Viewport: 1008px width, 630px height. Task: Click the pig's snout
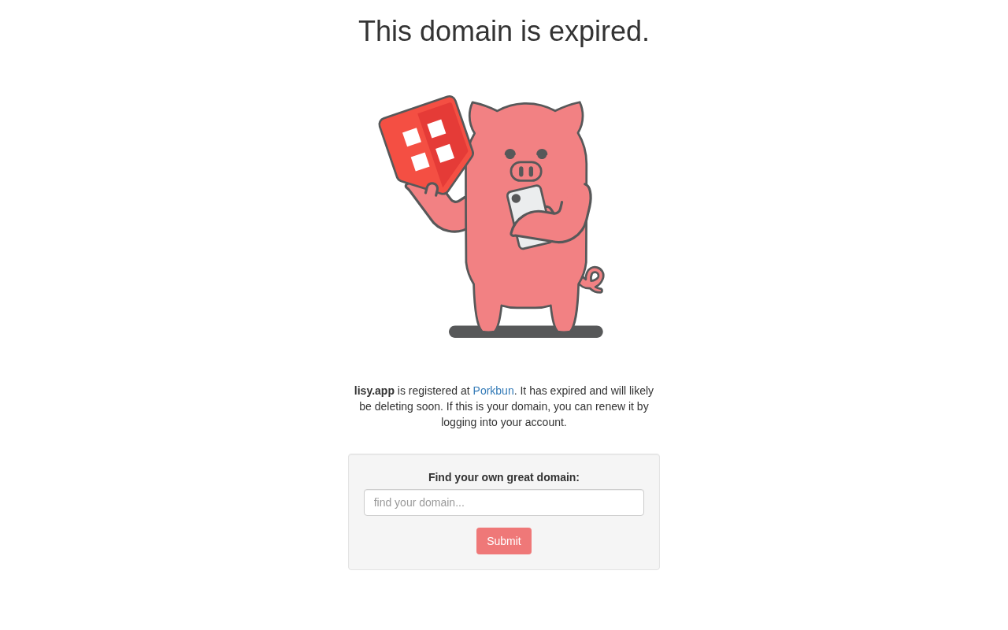click(x=526, y=171)
